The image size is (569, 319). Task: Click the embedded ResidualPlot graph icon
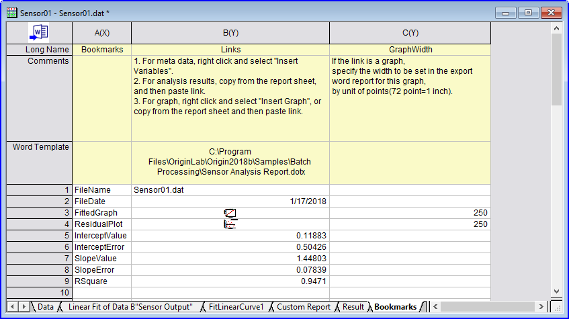pyautogui.click(x=230, y=224)
